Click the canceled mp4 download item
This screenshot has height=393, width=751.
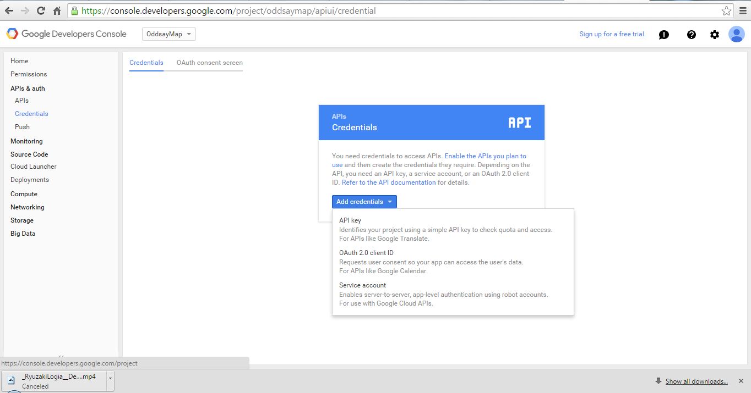[x=58, y=381]
